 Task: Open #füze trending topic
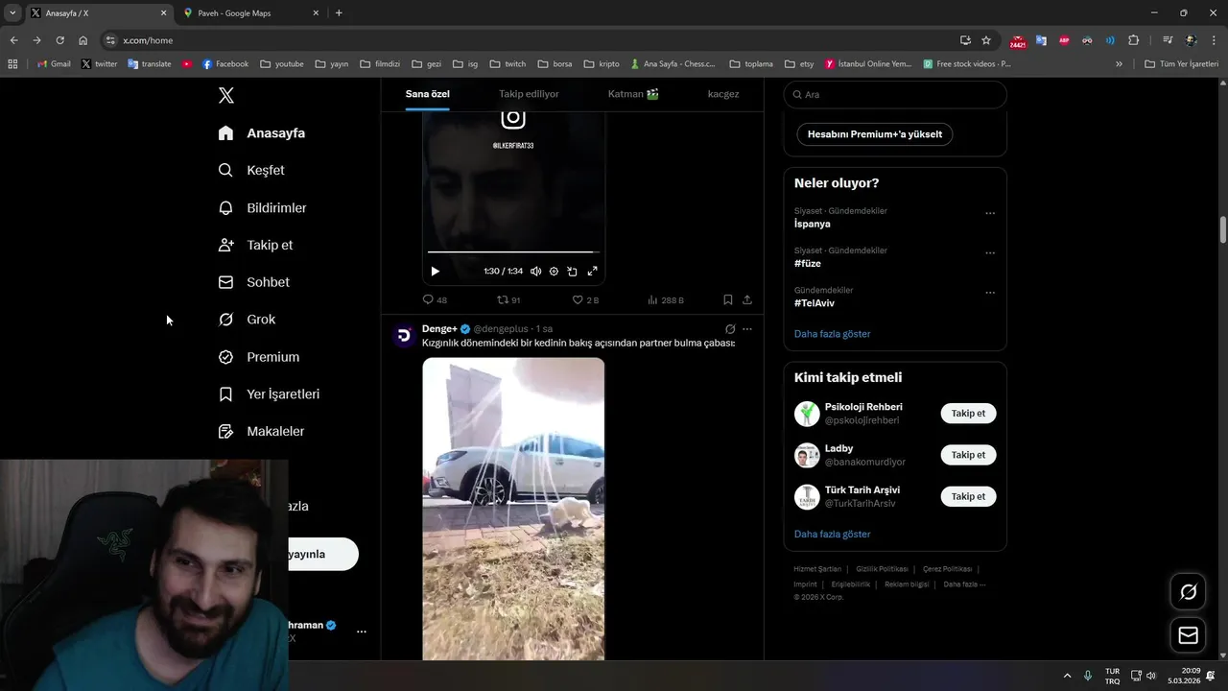(808, 263)
